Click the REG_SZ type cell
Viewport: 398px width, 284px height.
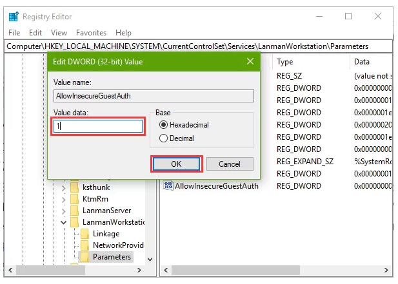point(290,76)
